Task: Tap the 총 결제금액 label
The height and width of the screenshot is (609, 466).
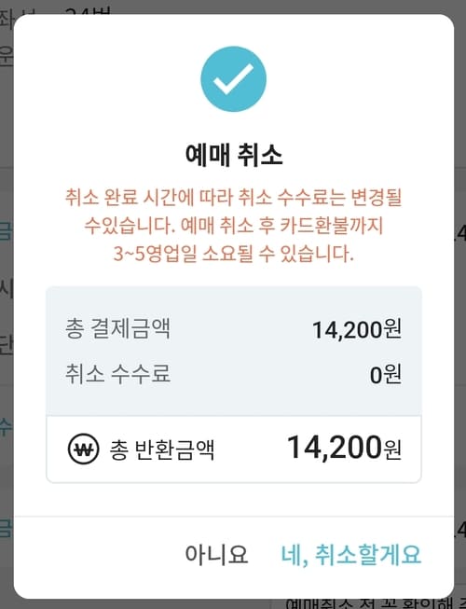Action: [117, 328]
